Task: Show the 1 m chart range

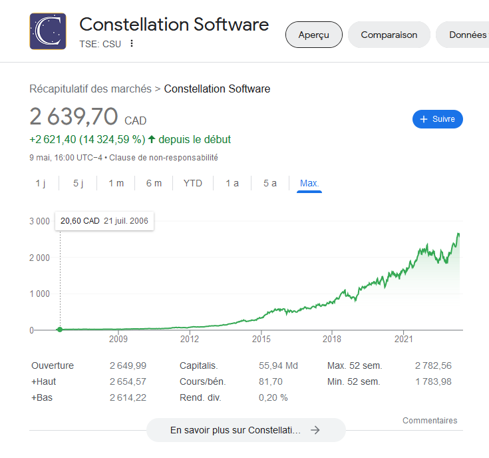Action: [116, 183]
